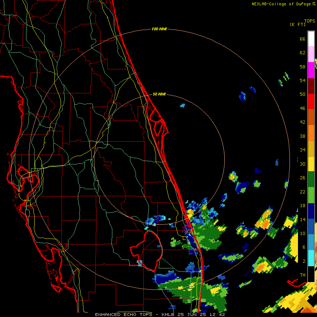Click the medium blue legend swatch
The width and height of the screenshot is (317, 317).
click(311, 226)
